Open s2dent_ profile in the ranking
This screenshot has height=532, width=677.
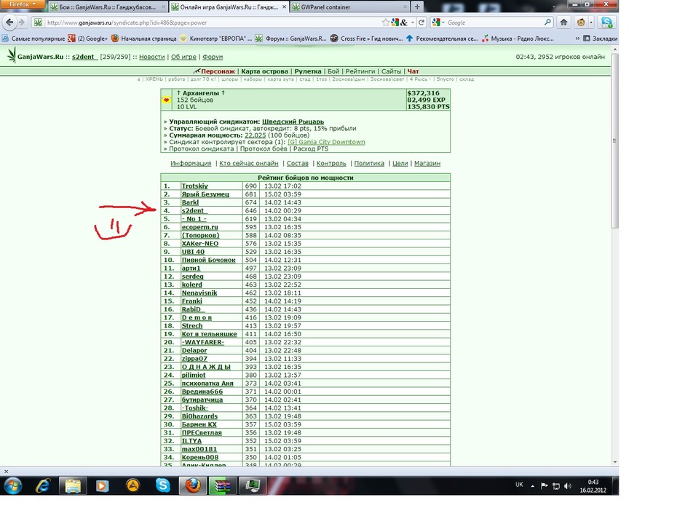click(x=194, y=211)
